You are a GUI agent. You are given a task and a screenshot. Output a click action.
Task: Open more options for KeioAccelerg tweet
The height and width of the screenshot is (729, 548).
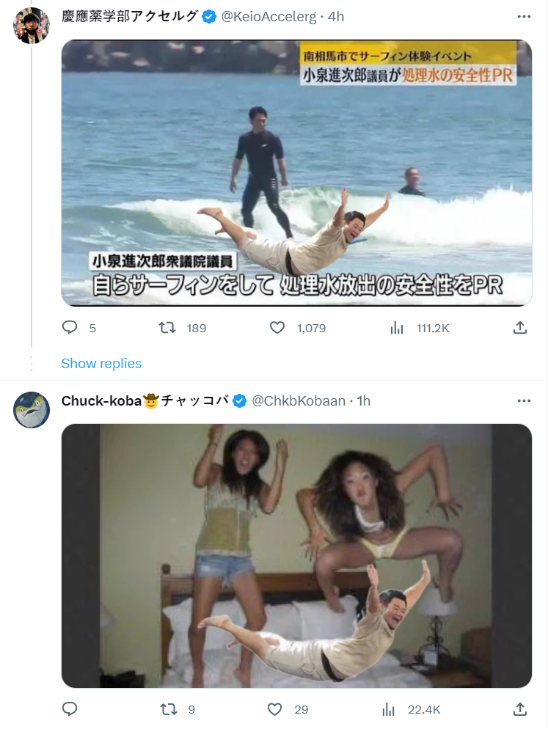523,16
